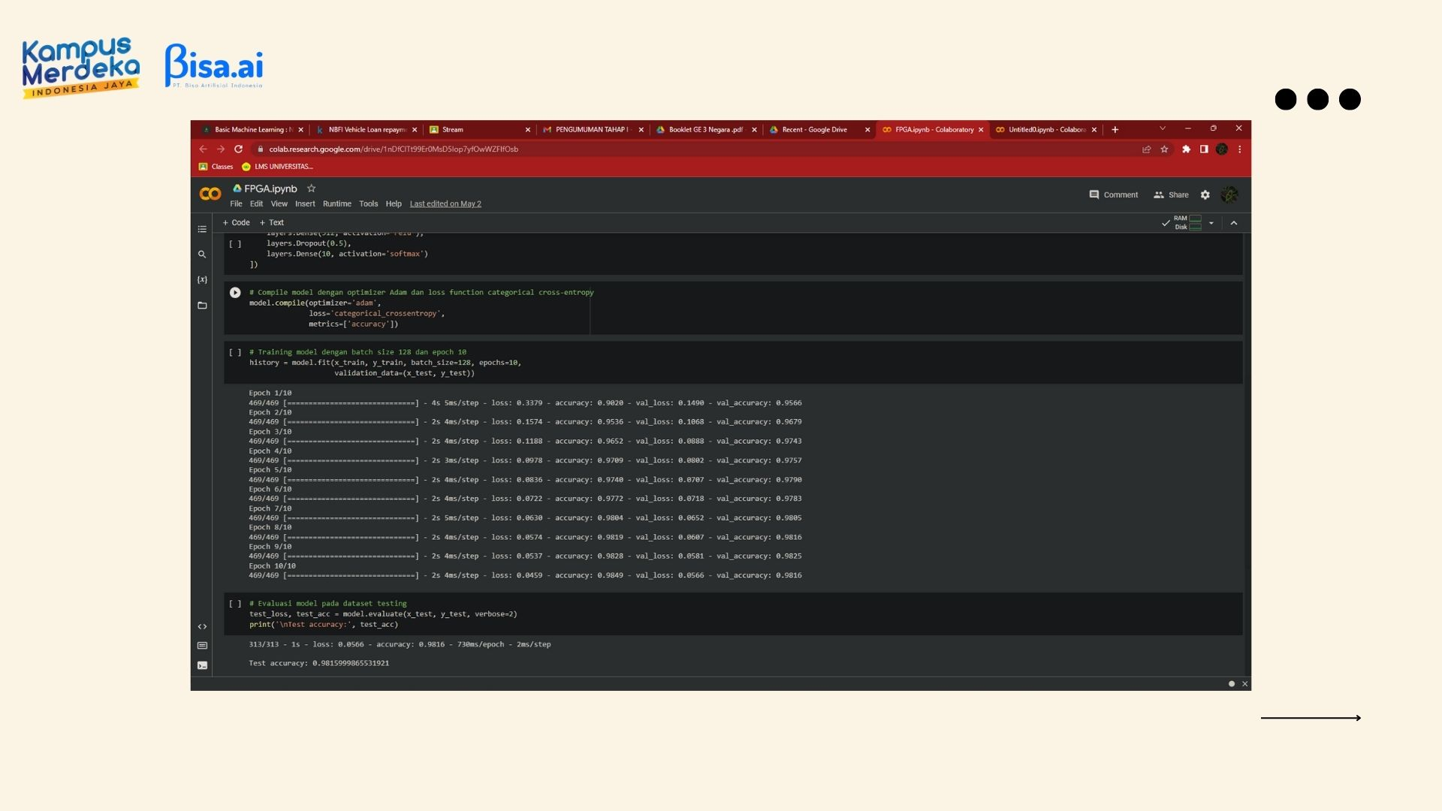Open the table of contents sidebar icon

click(x=202, y=229)
